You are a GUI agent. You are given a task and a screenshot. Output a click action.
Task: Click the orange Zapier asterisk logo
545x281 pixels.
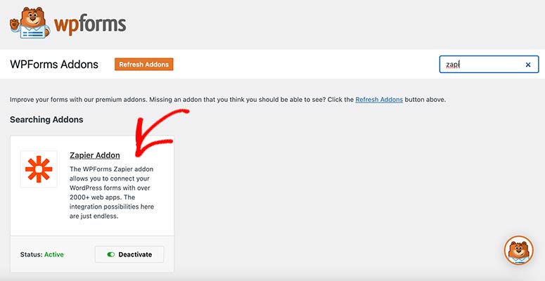(39, 169)
